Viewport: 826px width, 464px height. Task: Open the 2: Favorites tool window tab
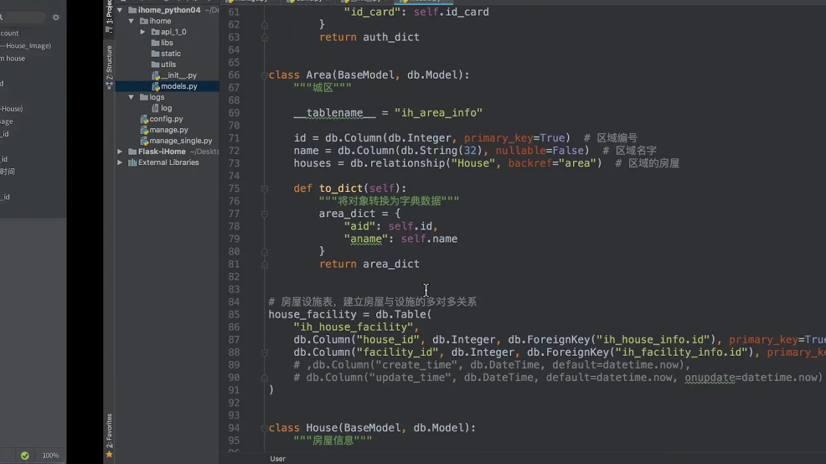click(x=109, y=435)
